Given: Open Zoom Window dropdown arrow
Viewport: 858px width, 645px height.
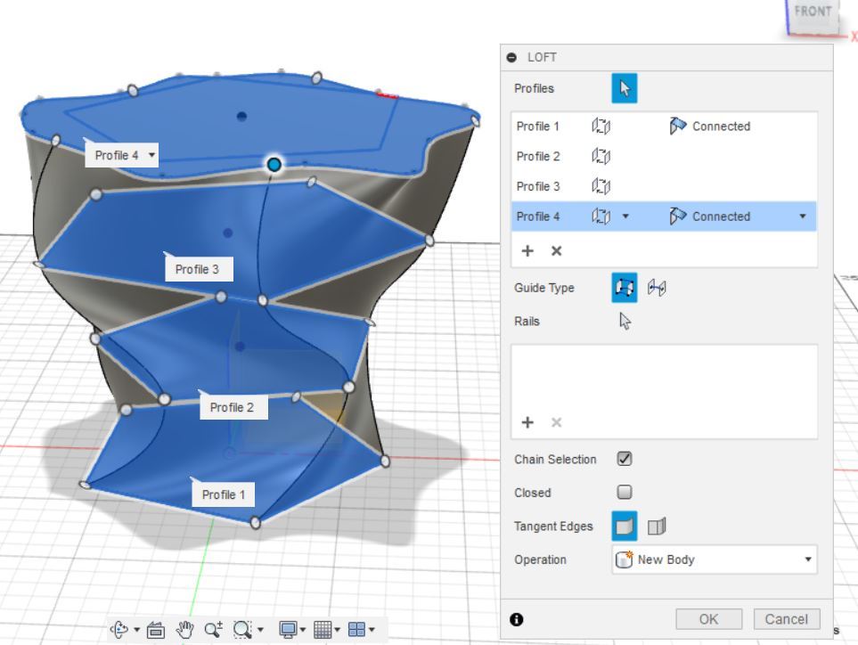Looking at the screenshot, I should (x=260, y=629).
